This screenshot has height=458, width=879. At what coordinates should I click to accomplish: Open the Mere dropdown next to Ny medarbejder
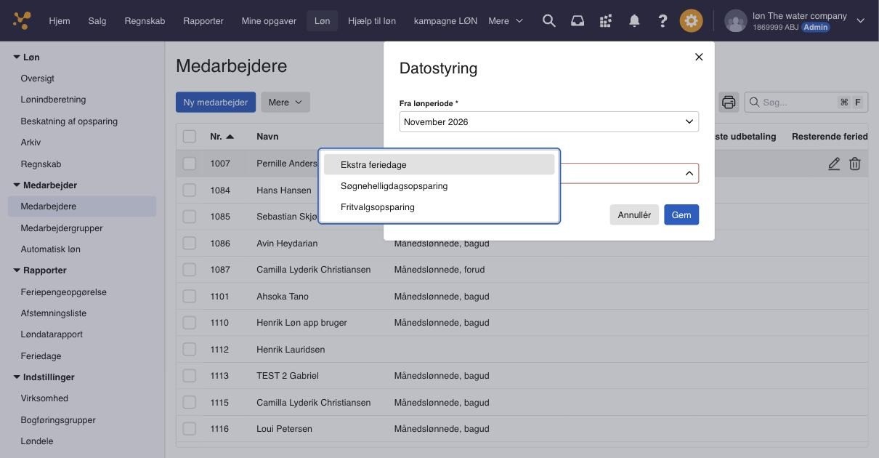(285, 103)
